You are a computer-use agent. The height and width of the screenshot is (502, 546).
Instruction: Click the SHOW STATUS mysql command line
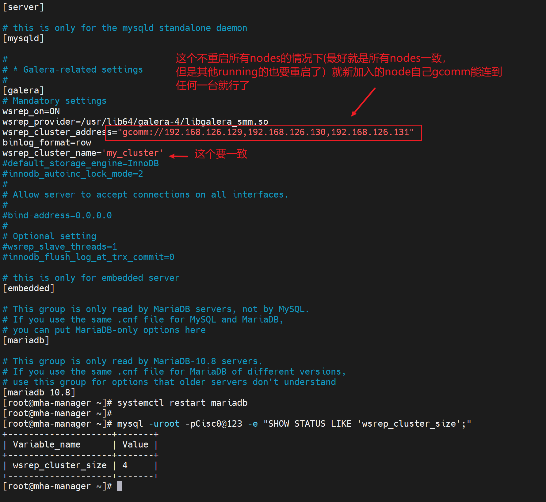coord(294,424)
